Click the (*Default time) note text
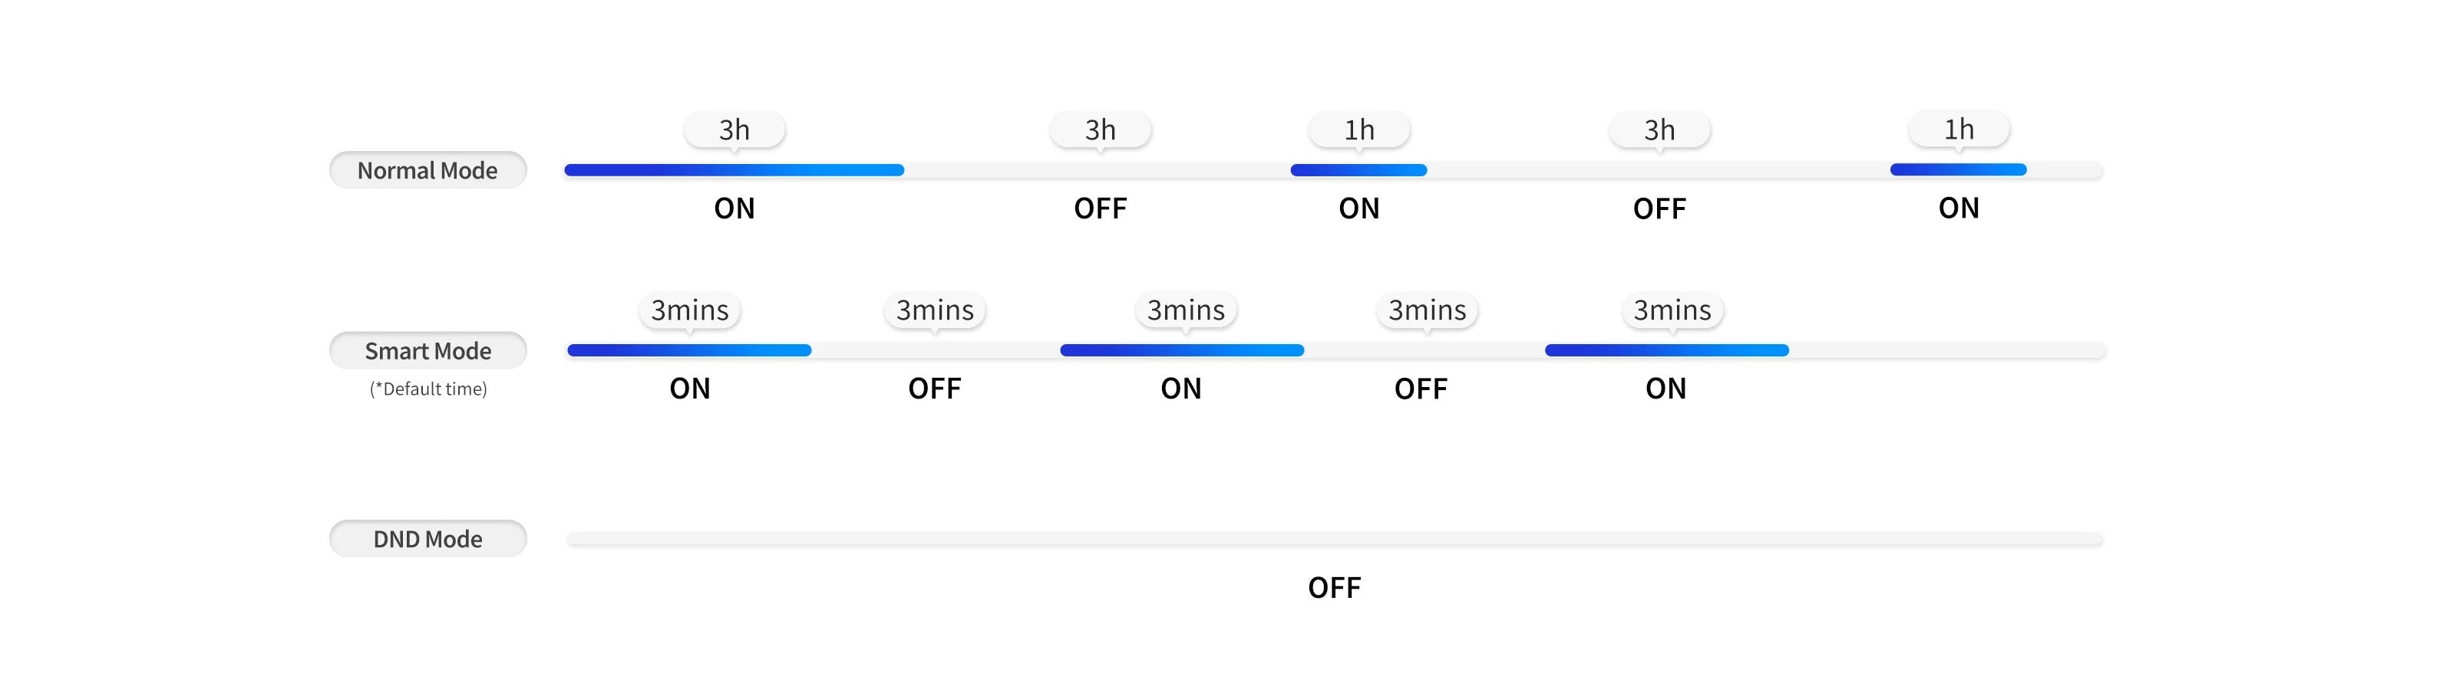The width and height of the screenshot is (2456, 686). click(x=428, y=389)
